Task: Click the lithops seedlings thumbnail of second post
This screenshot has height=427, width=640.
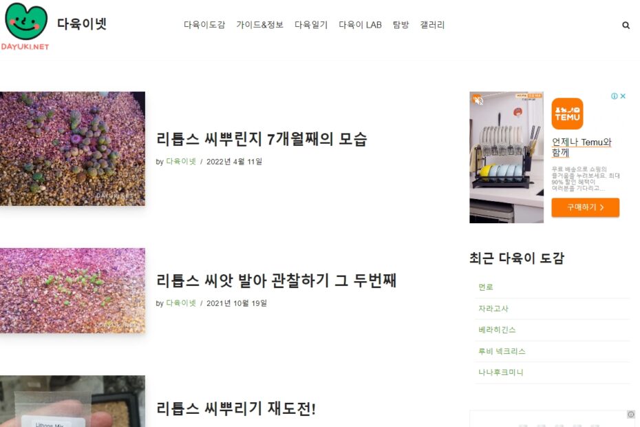Action: click(x=72, y=291)
